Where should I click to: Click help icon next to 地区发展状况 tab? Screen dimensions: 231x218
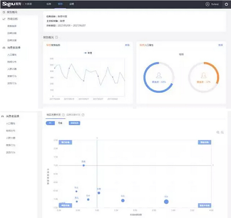click(x=63, y=115)
